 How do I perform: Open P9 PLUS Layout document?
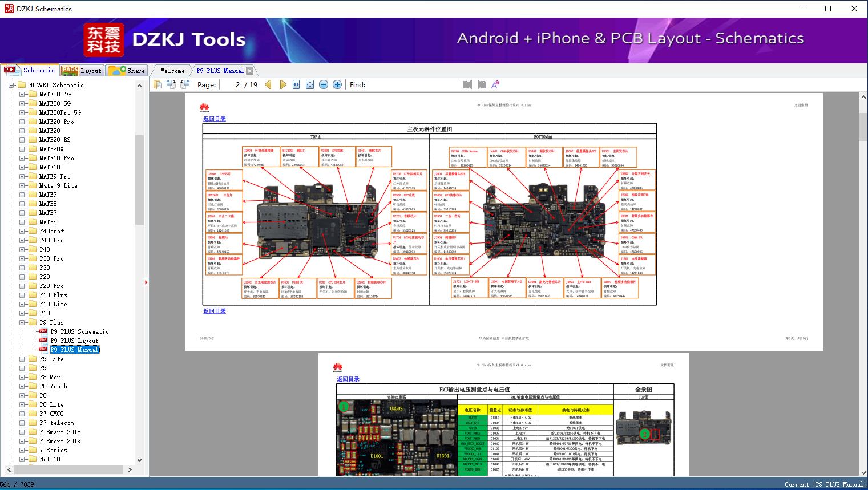pos(74,341)
